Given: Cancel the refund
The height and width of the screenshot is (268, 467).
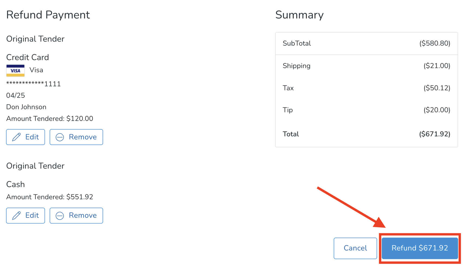Looking at the screenshot, I should 355,248.
